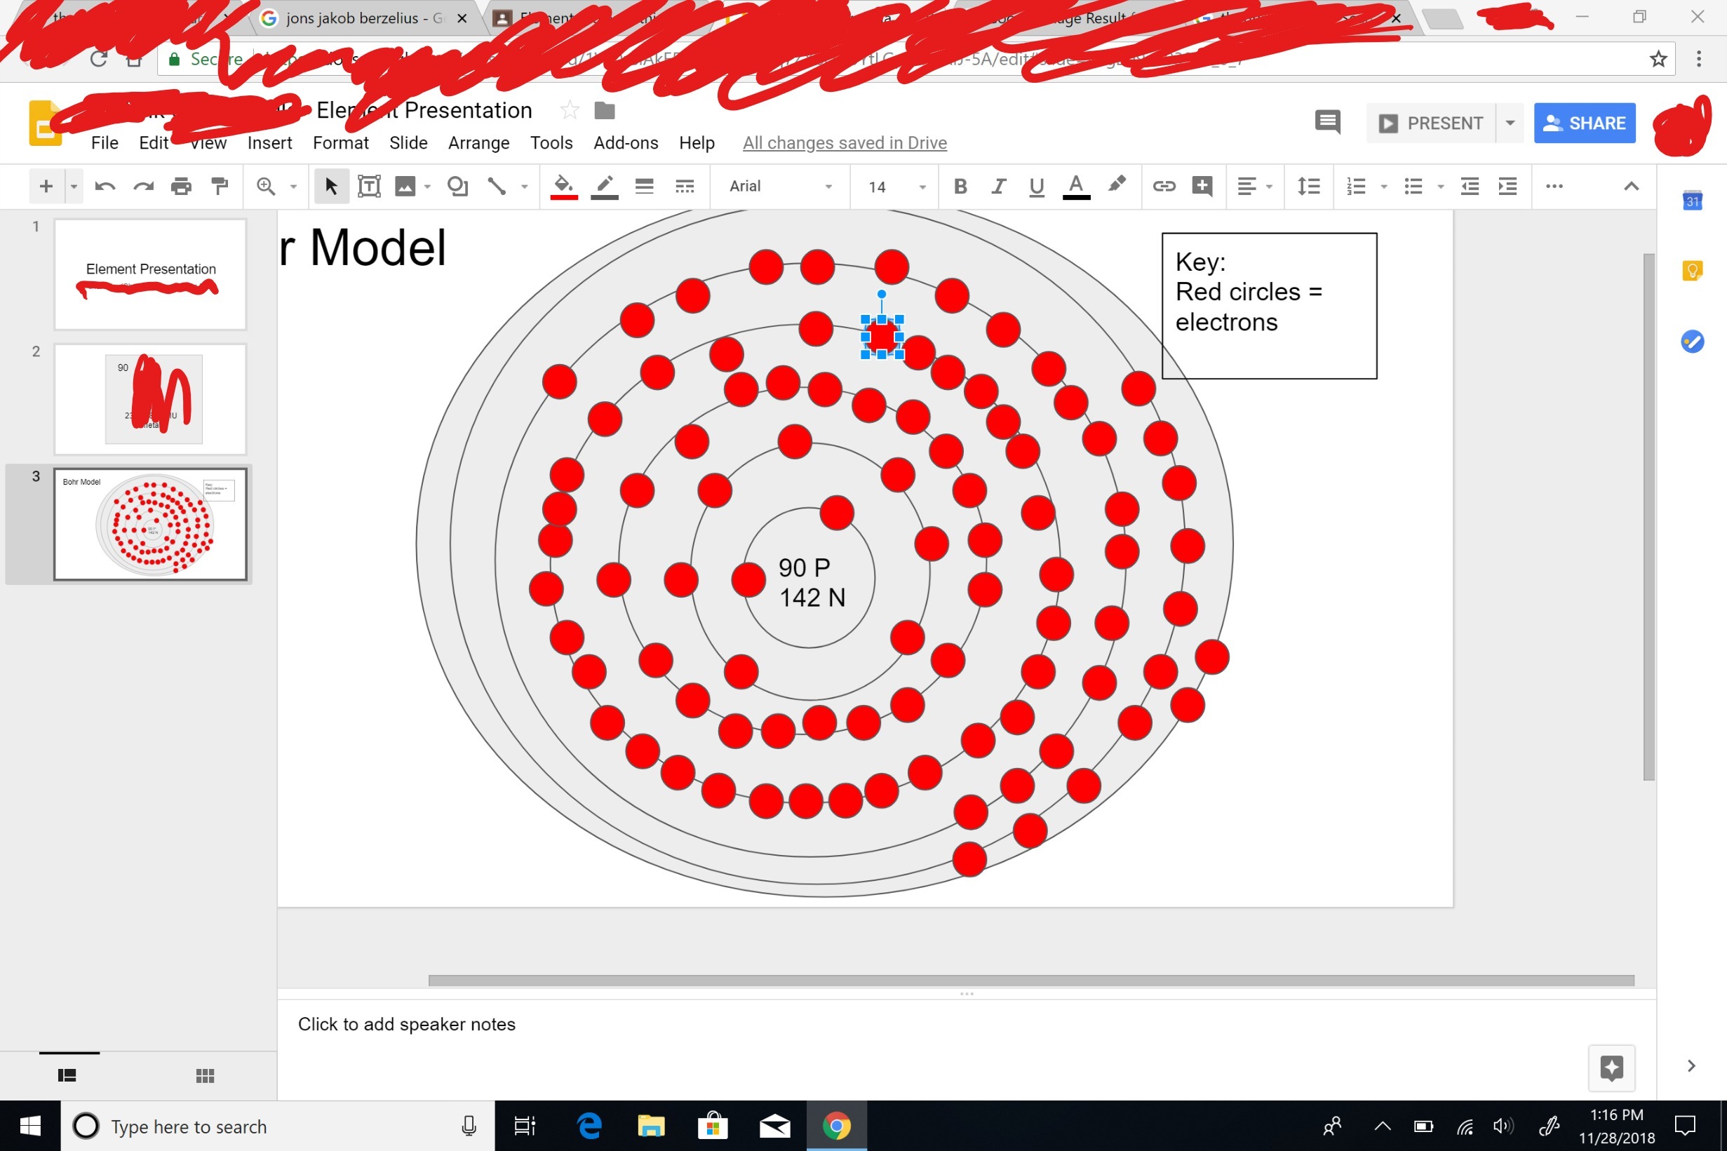Click the insert link icon
The image size is (1727, 1151).
[1163, 187]
